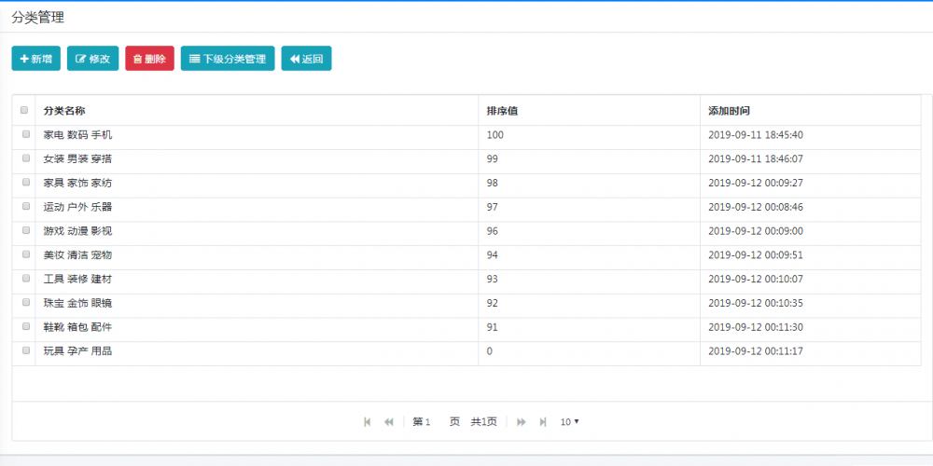Select the 运动 户外 乐器 category name
The image size is (933, 466).
click(78, 208)
